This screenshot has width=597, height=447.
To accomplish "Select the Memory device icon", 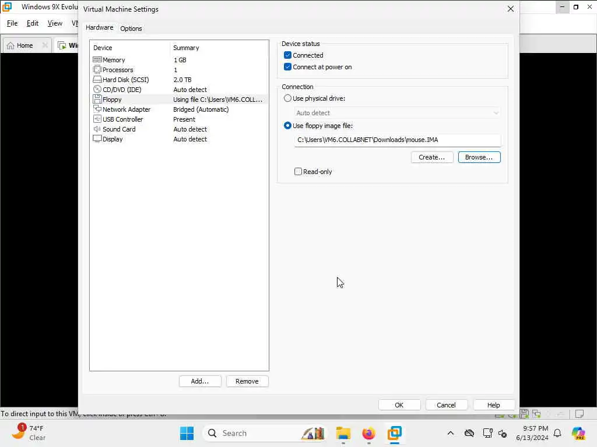I will [97, 60].
